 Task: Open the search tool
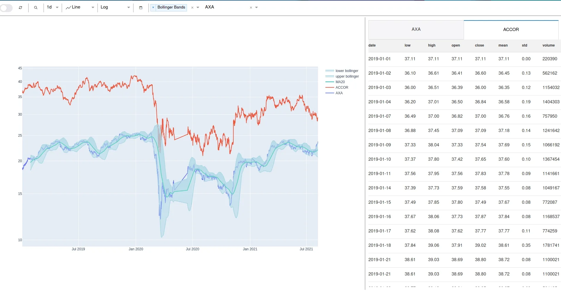[36, 8]
